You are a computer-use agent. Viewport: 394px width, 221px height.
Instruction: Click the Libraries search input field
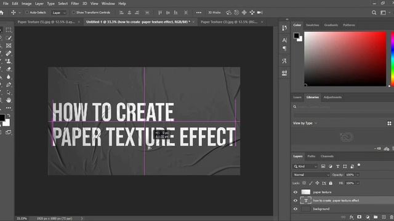click(343, 107)
